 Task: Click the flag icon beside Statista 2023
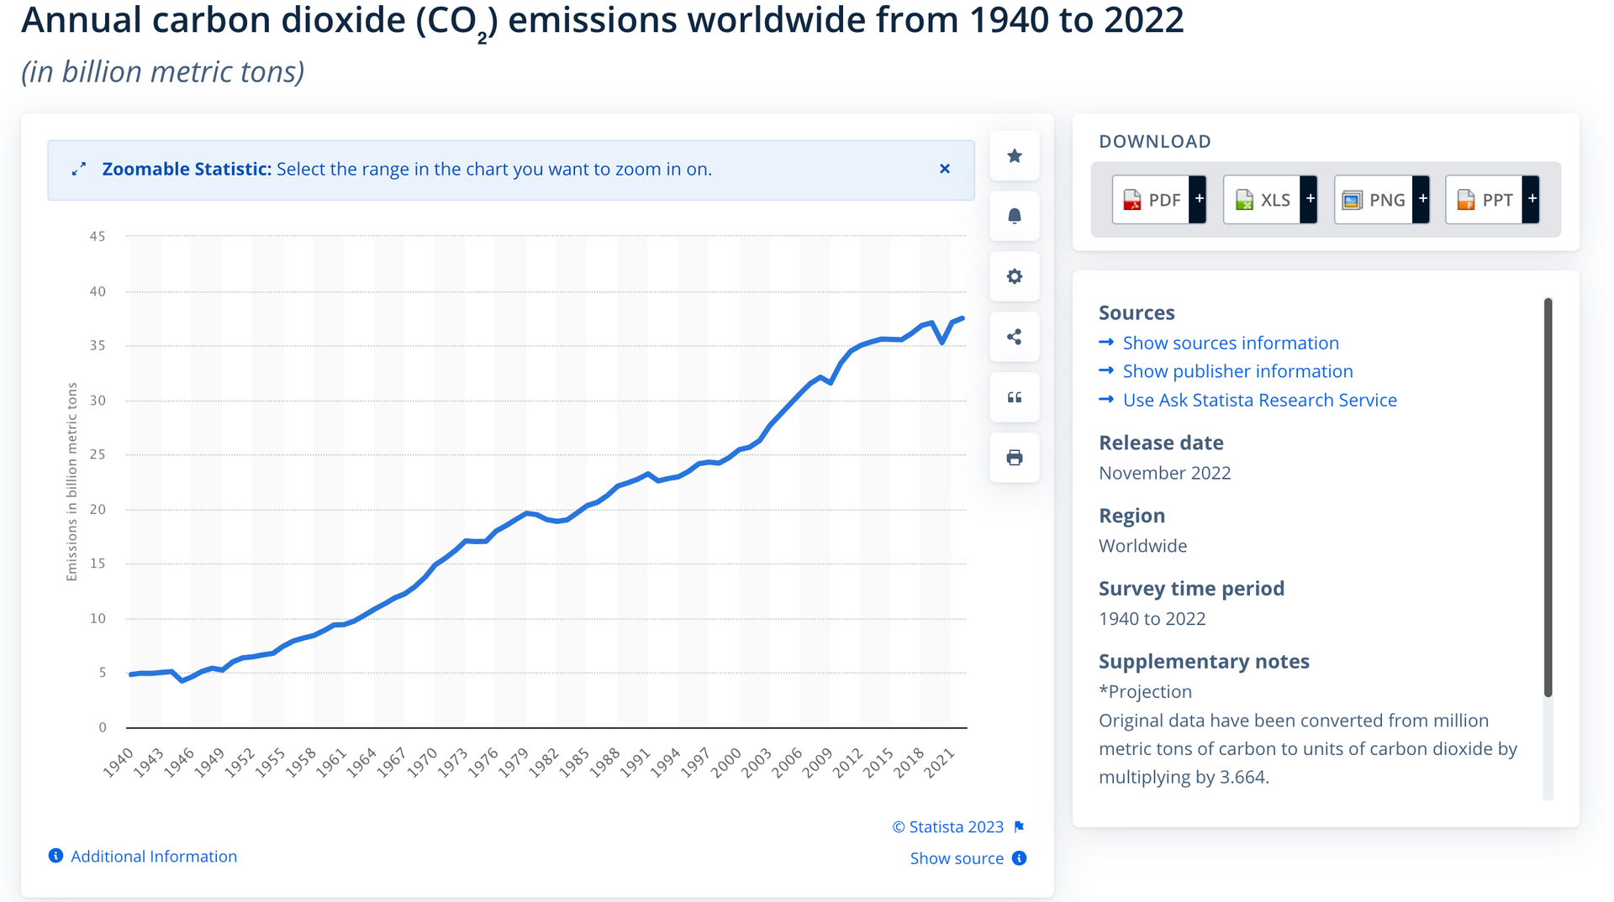(1020, 827)
